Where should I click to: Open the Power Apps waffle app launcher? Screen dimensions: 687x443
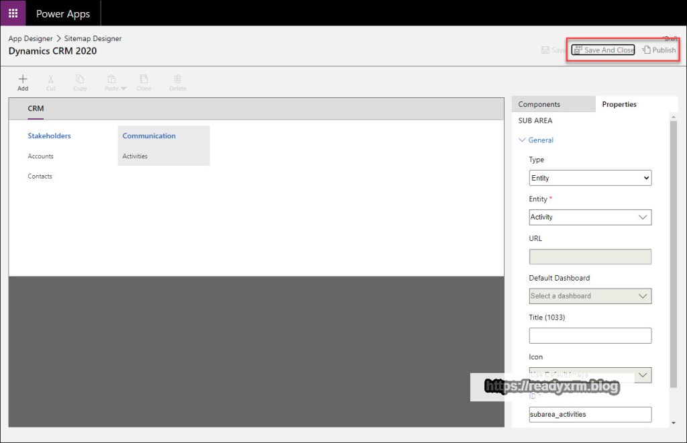[13, 13]
